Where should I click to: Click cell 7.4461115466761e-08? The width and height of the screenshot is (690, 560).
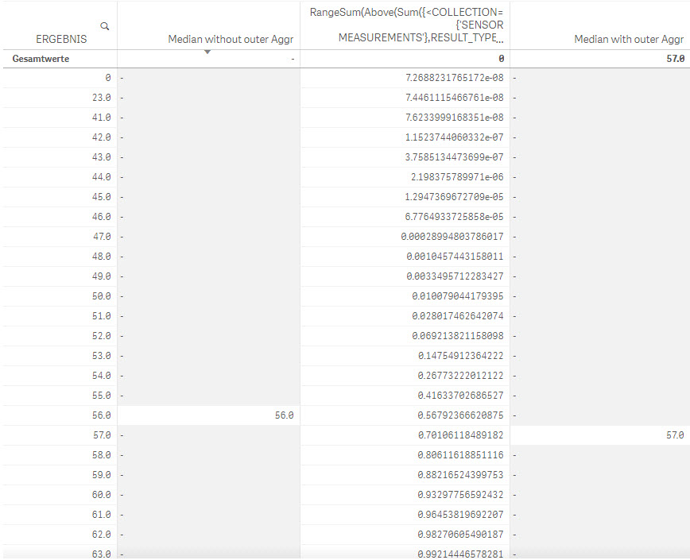coord(455,98)
